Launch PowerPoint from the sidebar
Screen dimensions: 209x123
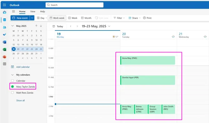5,57
